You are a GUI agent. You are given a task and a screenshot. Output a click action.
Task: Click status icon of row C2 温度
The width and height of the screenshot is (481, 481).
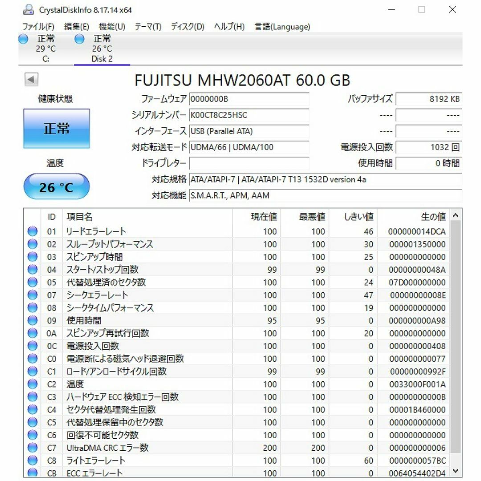(x=33, y=384)
